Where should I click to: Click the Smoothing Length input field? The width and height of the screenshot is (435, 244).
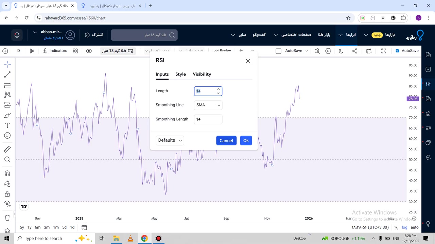(208, 119)
